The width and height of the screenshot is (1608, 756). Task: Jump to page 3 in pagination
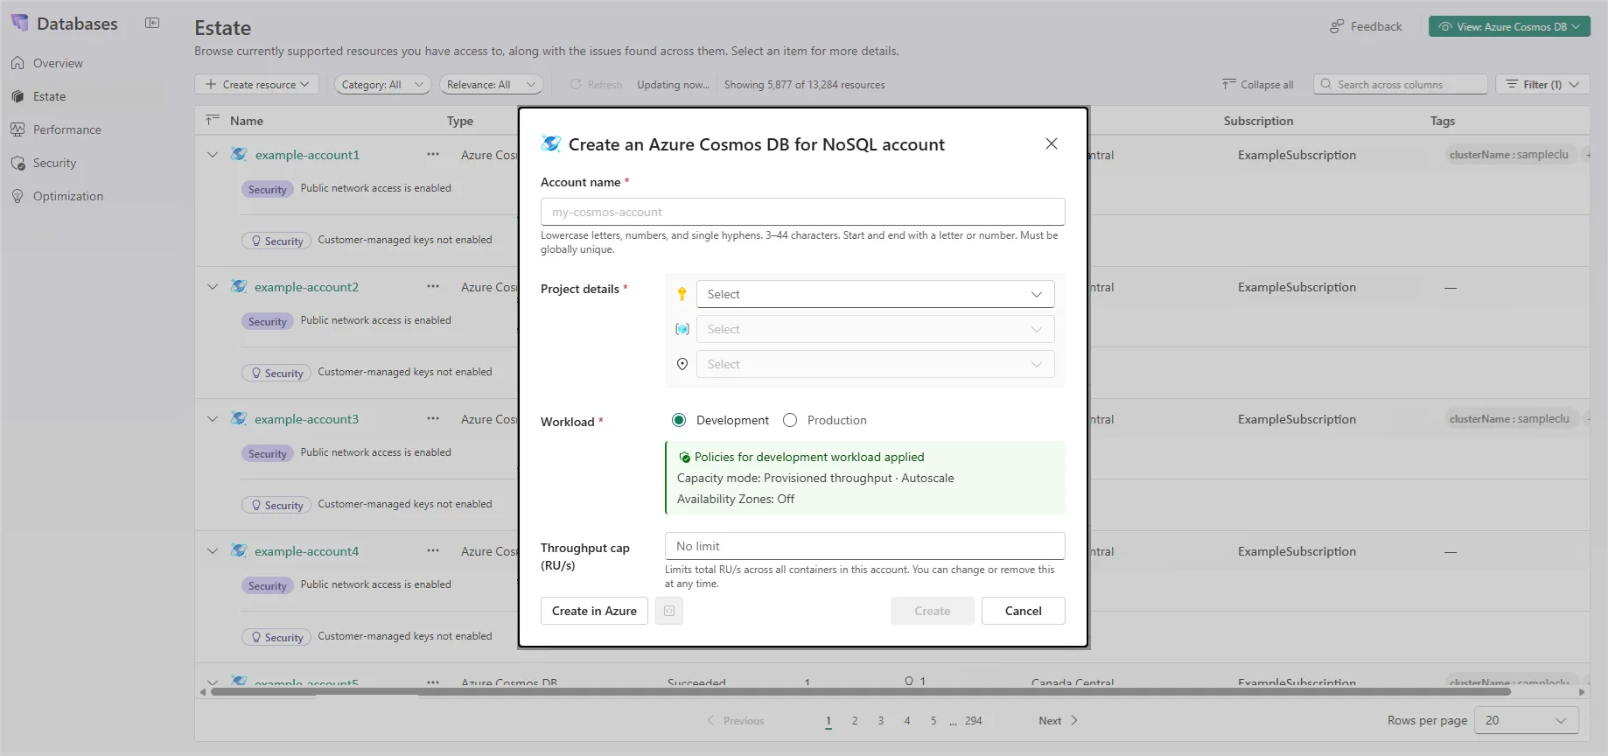881,720
